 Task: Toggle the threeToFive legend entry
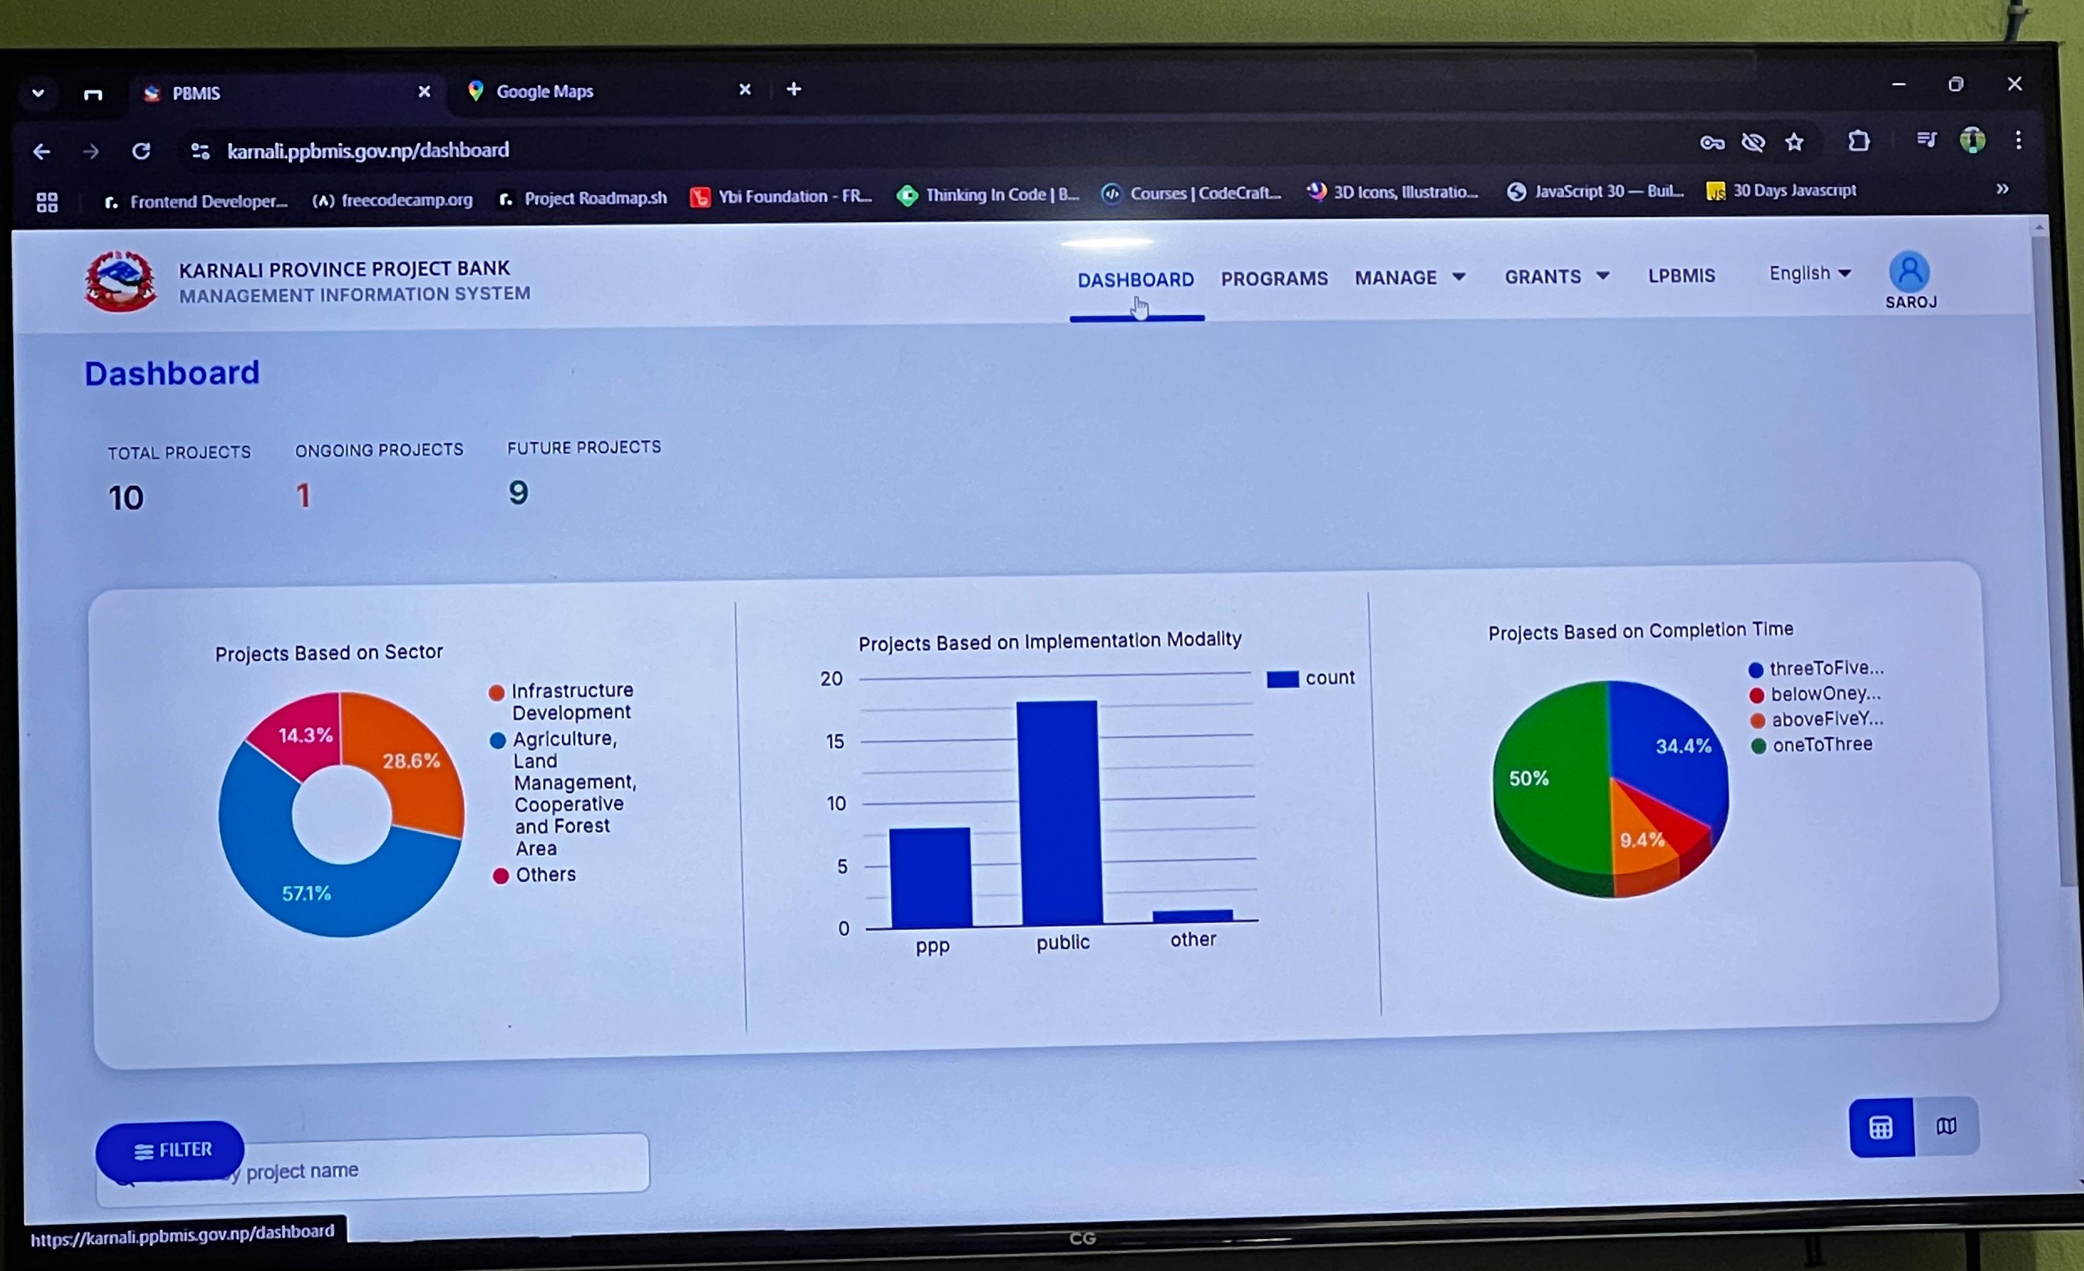(x=1816, y=668)
